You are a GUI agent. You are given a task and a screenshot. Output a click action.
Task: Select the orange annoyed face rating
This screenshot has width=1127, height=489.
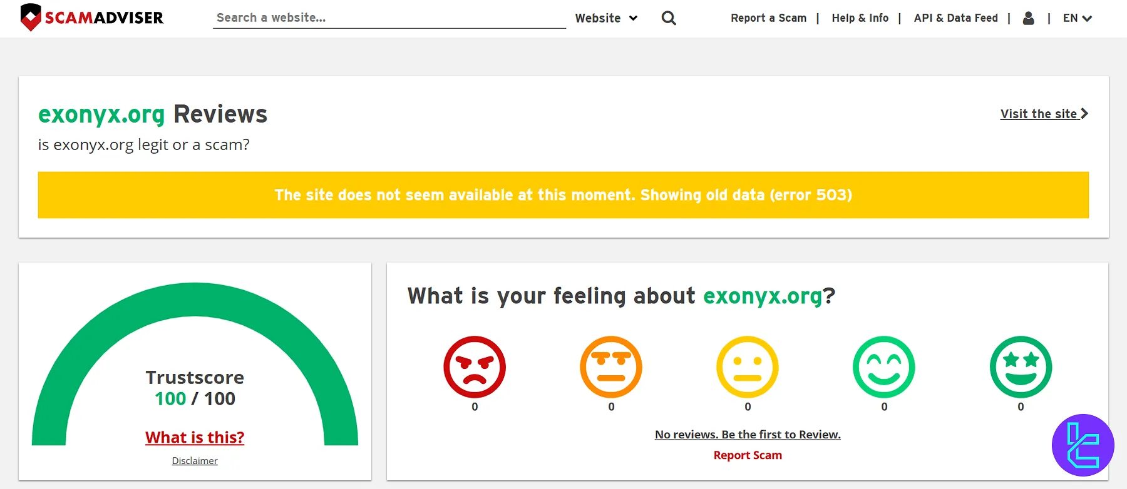tap(611, 367)
